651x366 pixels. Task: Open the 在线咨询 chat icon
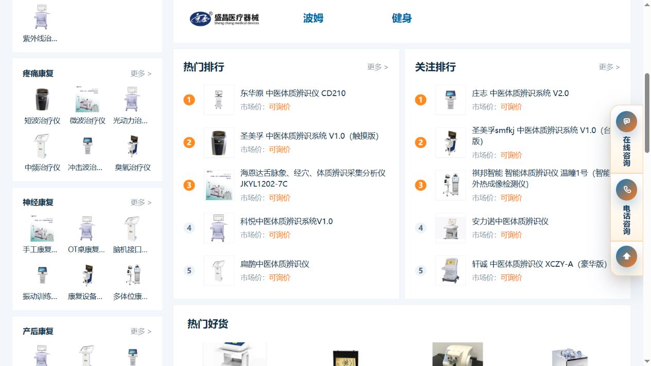pyautogui.click(x=626, y=122)
